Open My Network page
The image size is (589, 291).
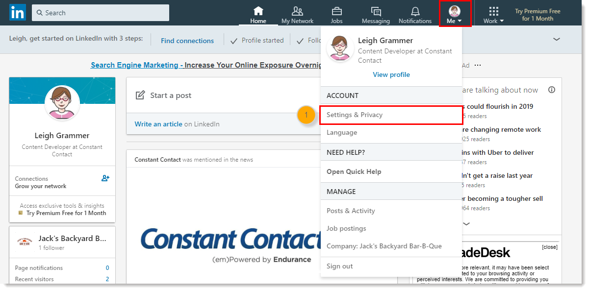tap(297, 15)
